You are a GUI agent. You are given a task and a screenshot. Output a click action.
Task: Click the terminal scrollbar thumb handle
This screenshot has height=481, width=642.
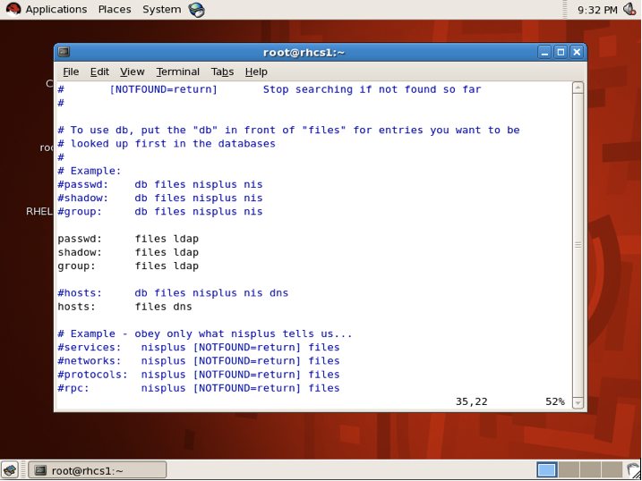tap(578, 245)
